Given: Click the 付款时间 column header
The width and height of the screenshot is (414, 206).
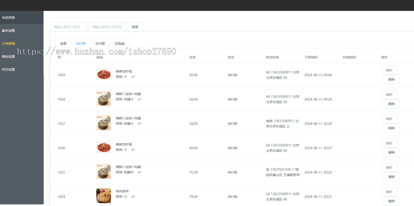Looking at the screenshot, I should (x=349, y=57).
